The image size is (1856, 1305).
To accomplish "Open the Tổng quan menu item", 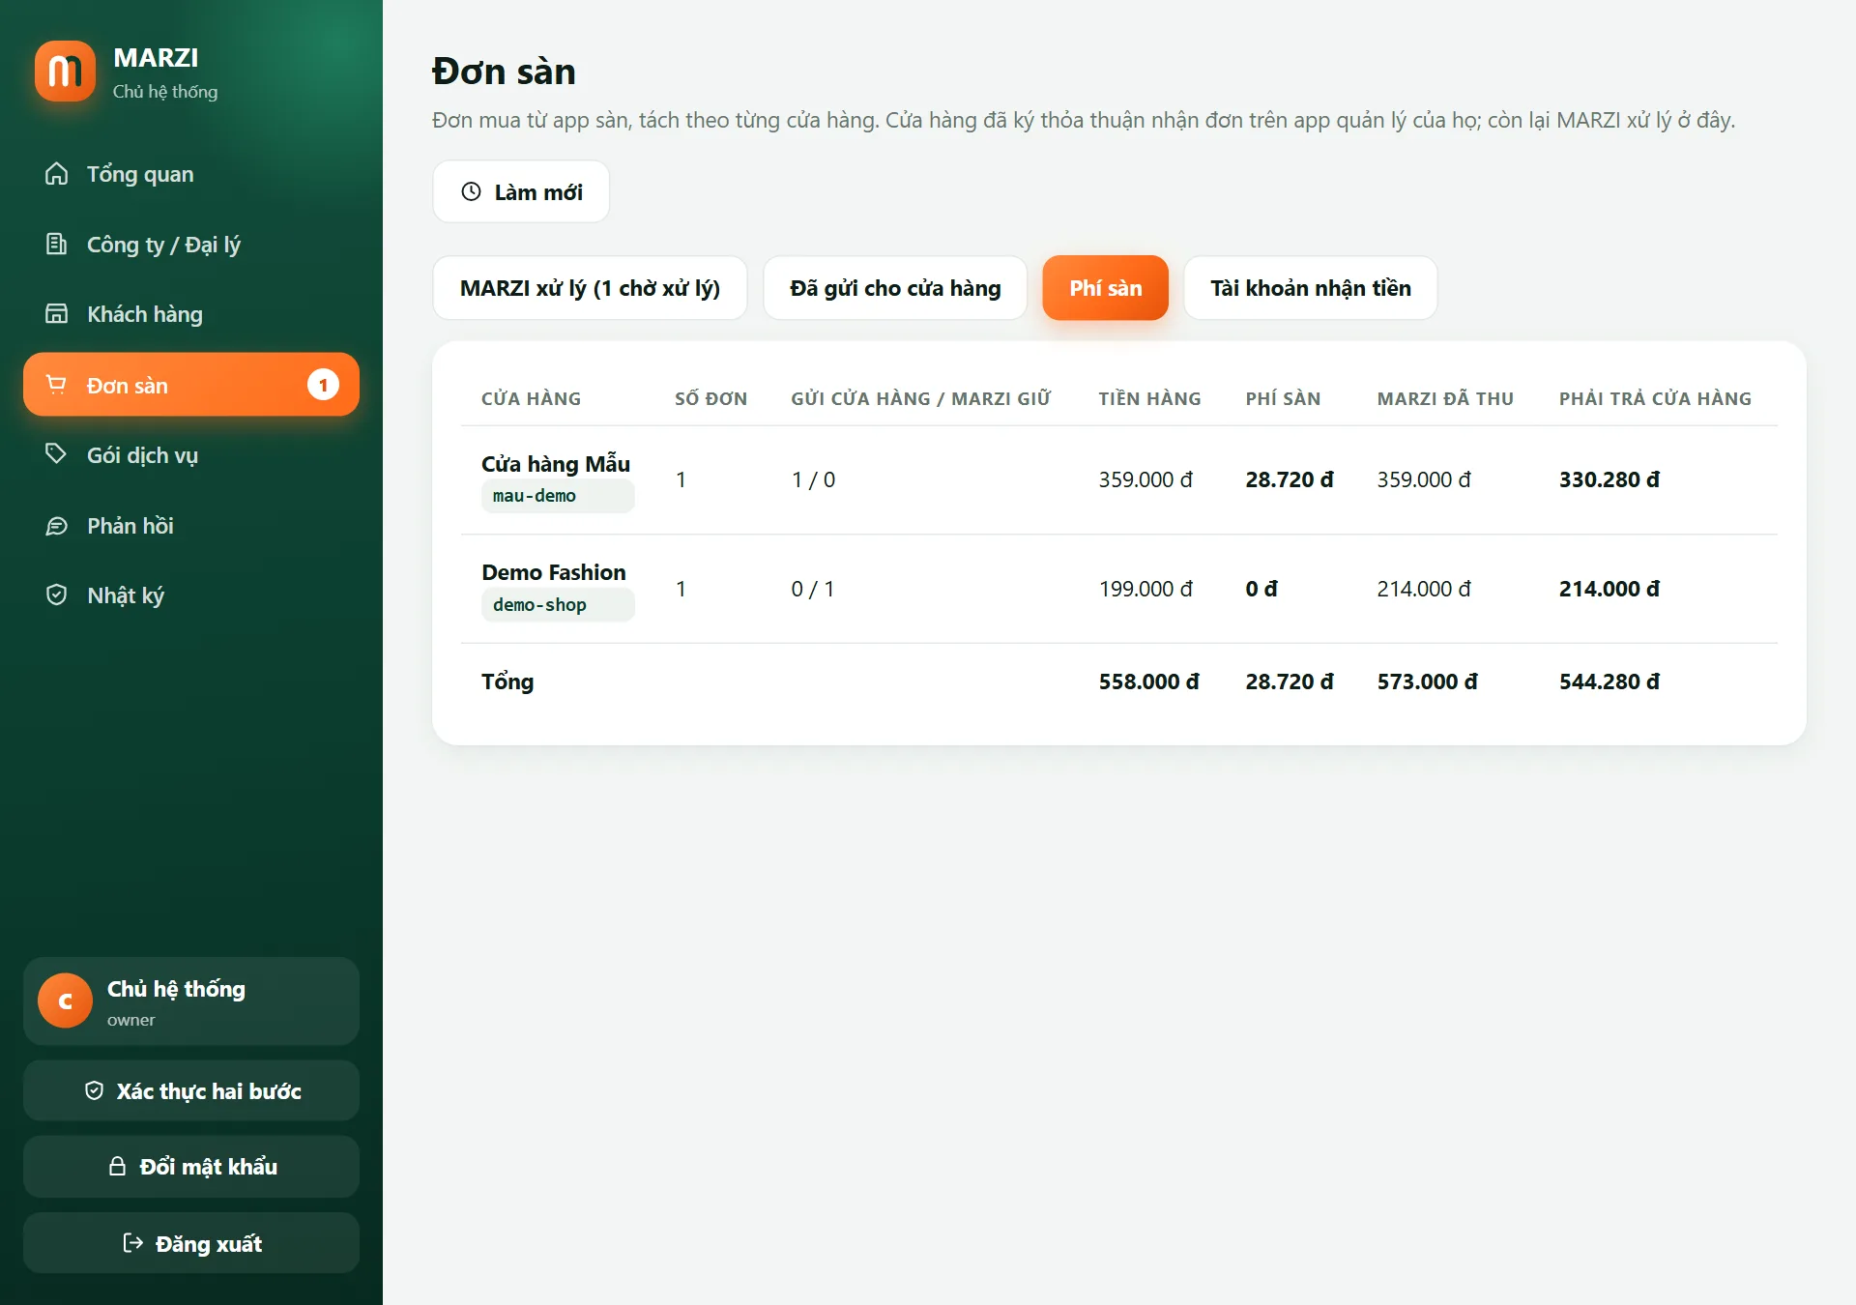I will point(191,174).
